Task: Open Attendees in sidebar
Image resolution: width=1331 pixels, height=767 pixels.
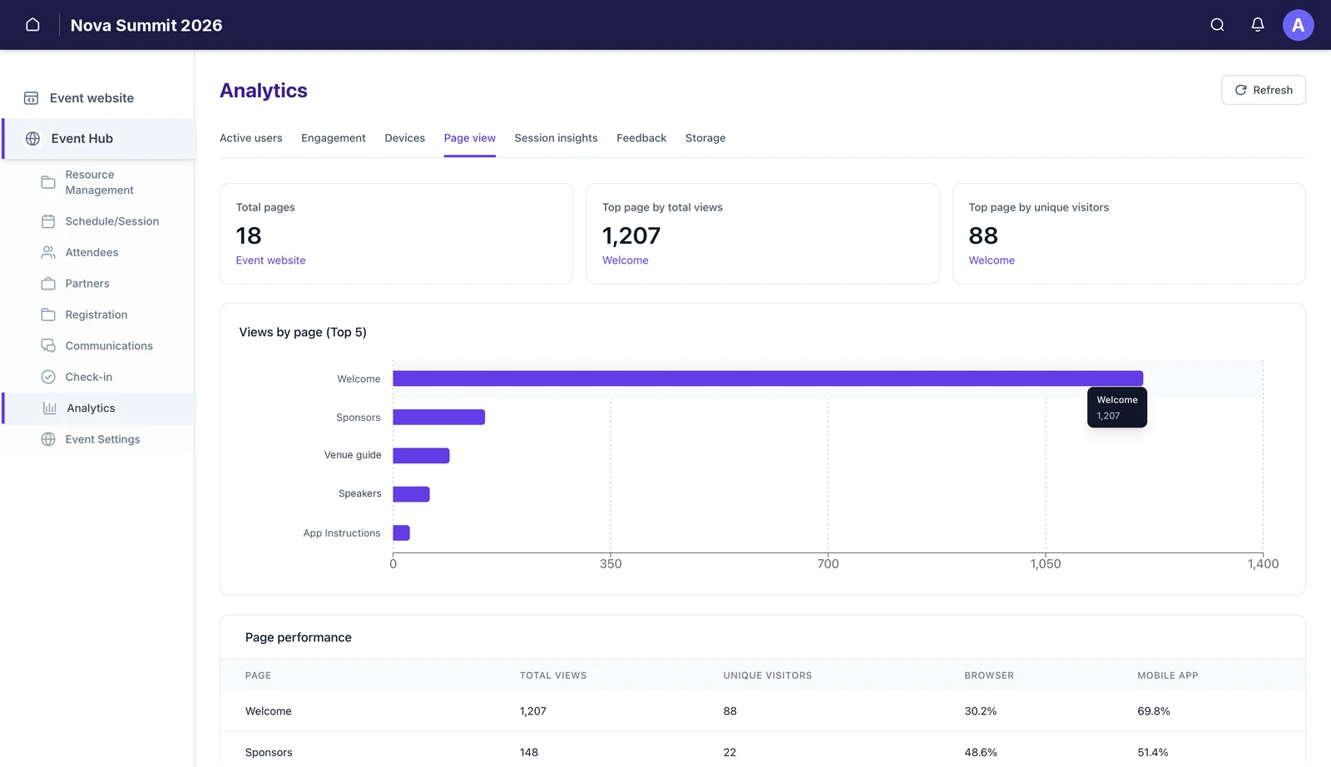Action: point(92,252)
